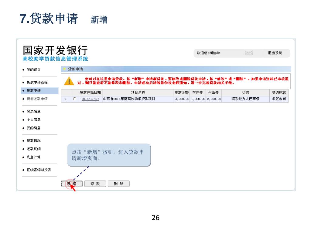
Task: Open the 2015-11-07 loan date link
Action: pos(90,99)
